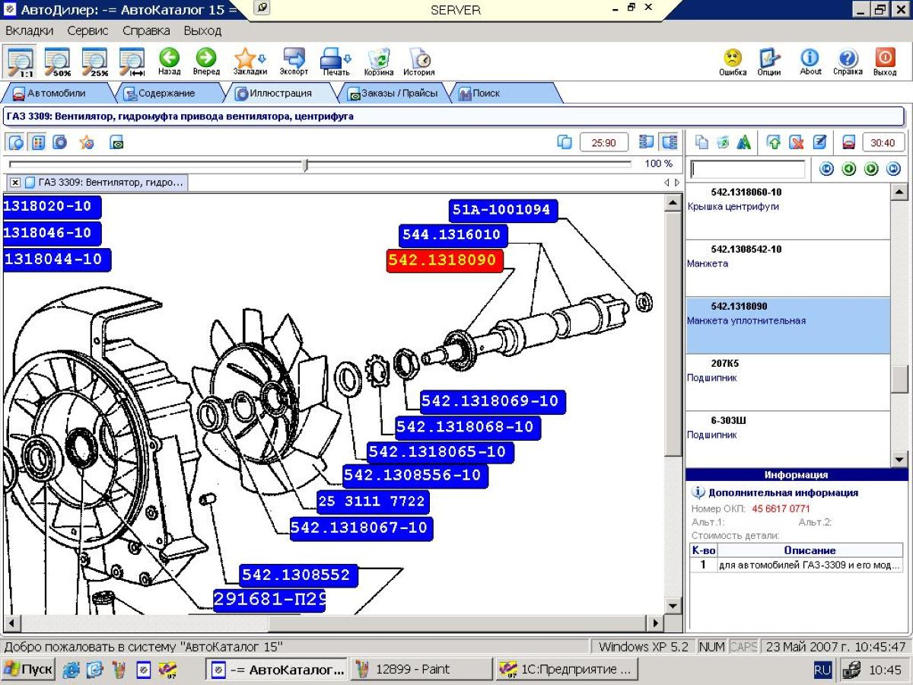Click the 25 3111 7722 part label

(x=372, y=502)
